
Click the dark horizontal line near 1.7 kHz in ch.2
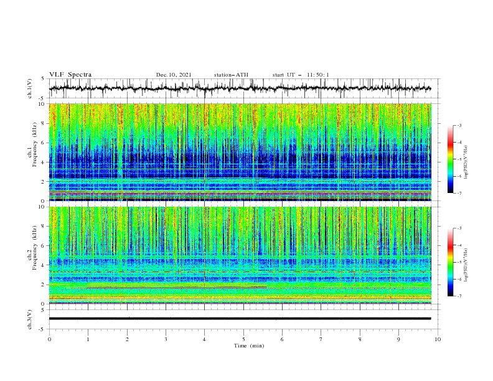(x=177, y=288)
